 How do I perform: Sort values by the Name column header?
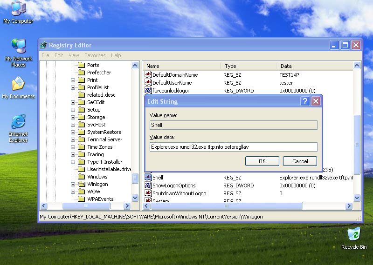pyautogui.click(x=182, y=66)
